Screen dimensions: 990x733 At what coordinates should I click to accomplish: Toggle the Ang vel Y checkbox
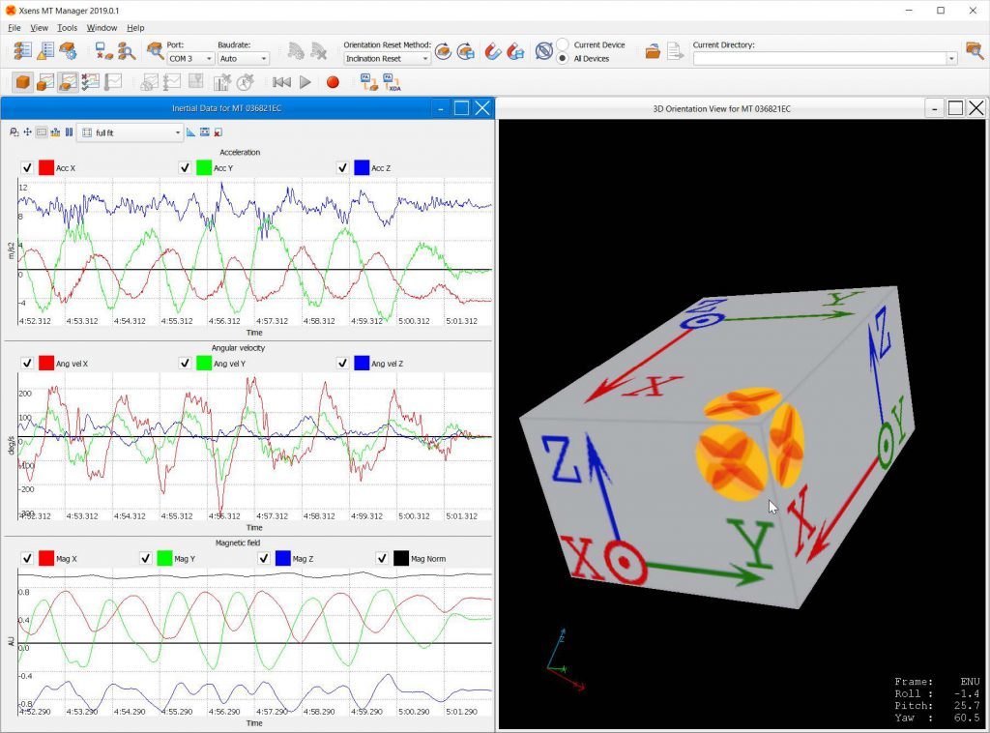click(x=185, y=363)
